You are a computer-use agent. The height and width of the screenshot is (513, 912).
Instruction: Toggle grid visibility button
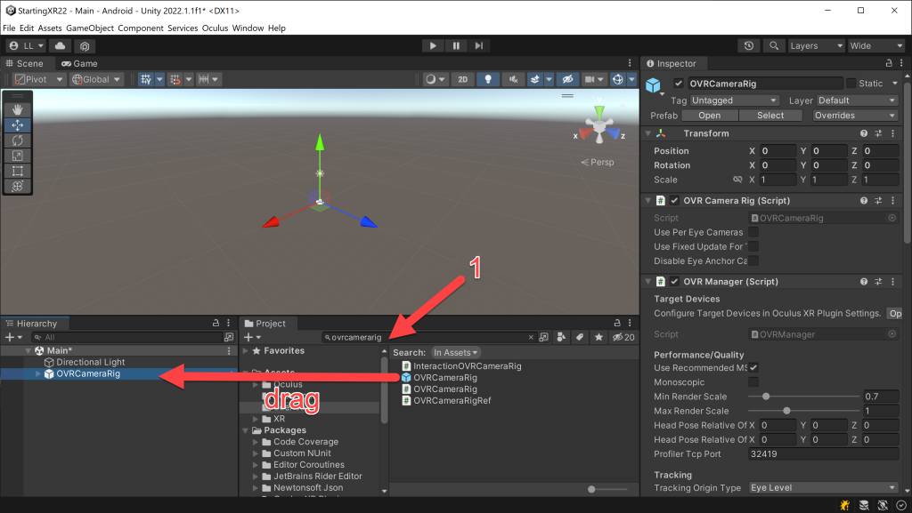(x=146, y=79)
